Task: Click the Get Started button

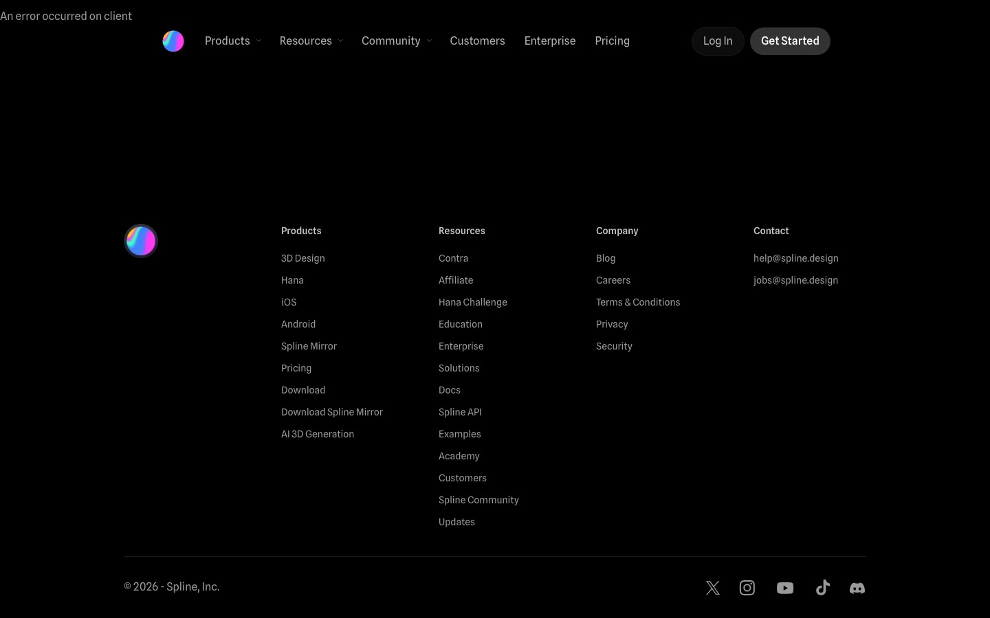Action: pyautogui.click(x=790, y=41)
